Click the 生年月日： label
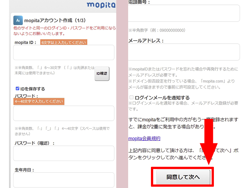The image size is (246, 188). [x=24, y=170]
